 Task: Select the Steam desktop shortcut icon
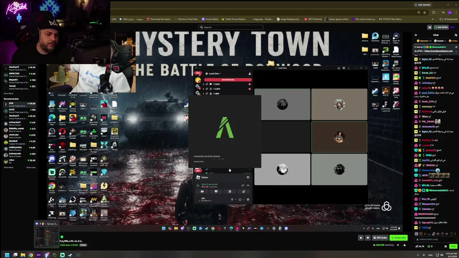pyautogui.click(x=375, y=91)
